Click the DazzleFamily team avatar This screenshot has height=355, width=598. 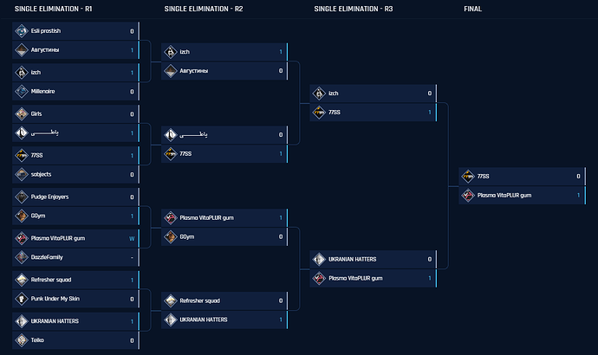[22, 257]
